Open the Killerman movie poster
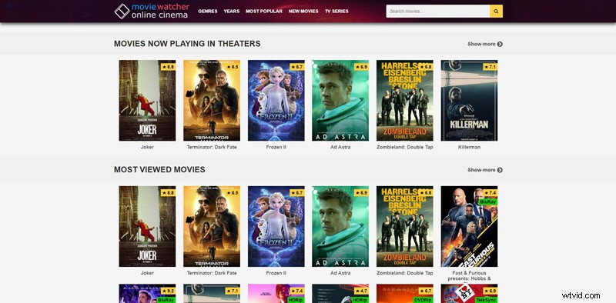This screenshot has height=303, width=616. 470,101
